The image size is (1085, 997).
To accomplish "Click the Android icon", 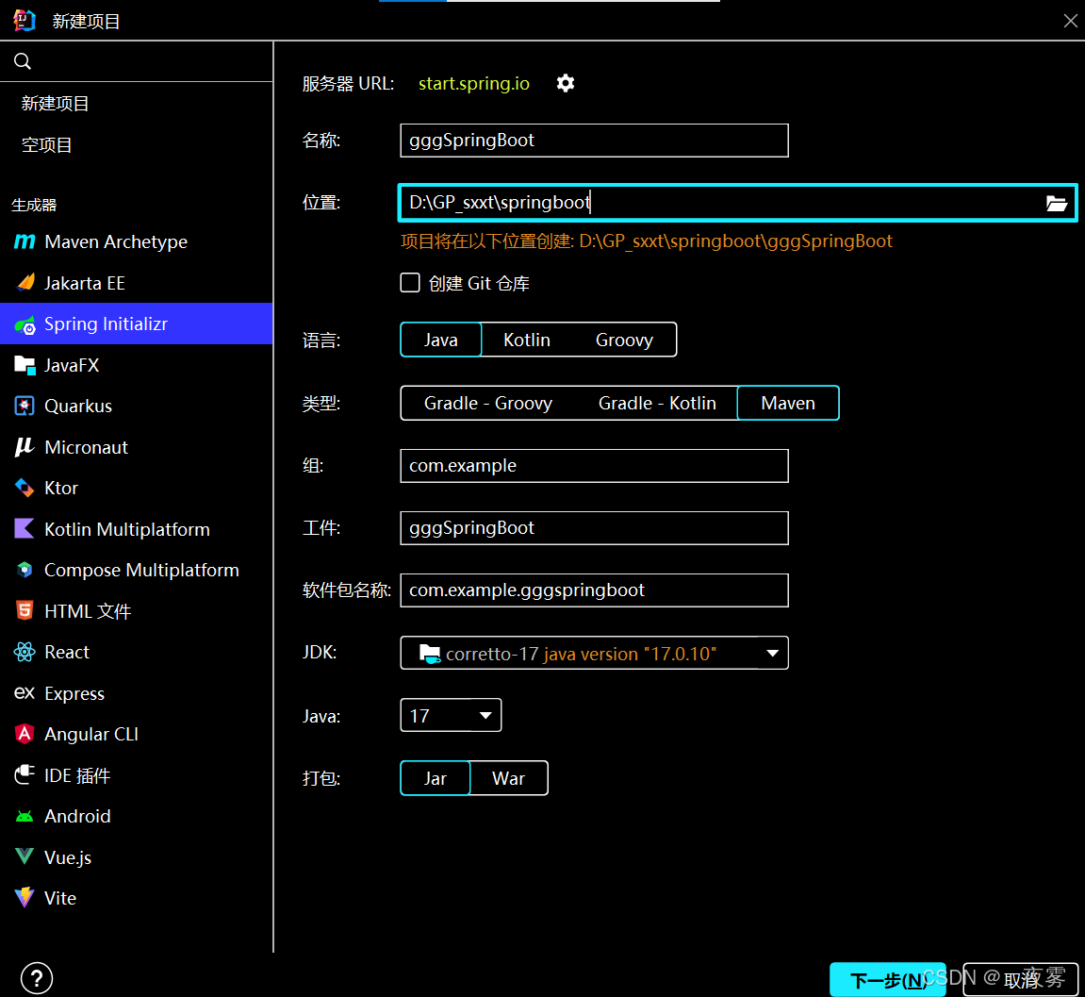I will pyautogui.click(x=25, y=816).
